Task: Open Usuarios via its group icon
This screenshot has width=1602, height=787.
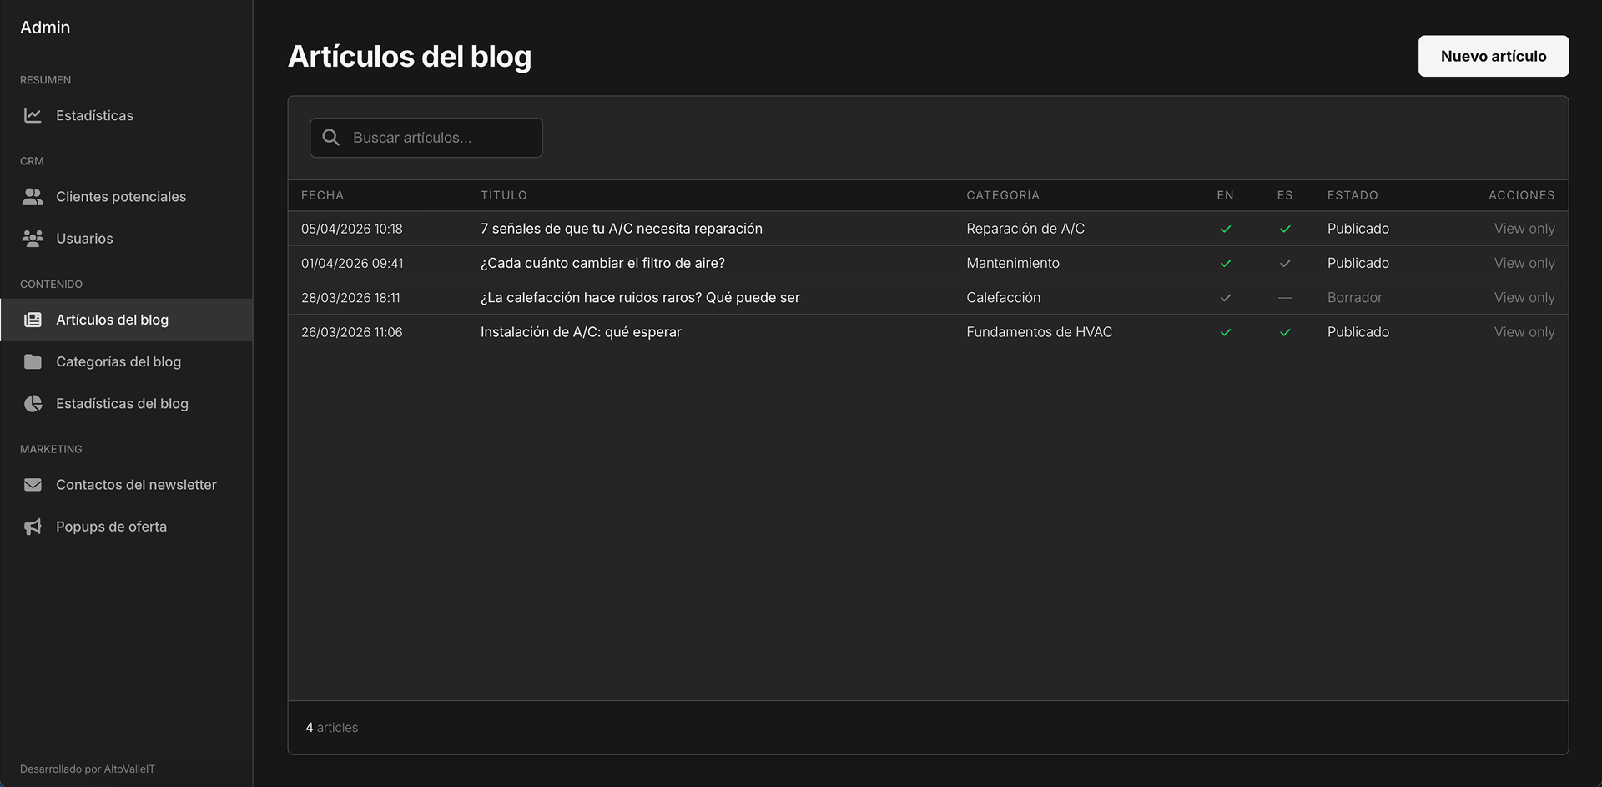Action: click(33, 238)
